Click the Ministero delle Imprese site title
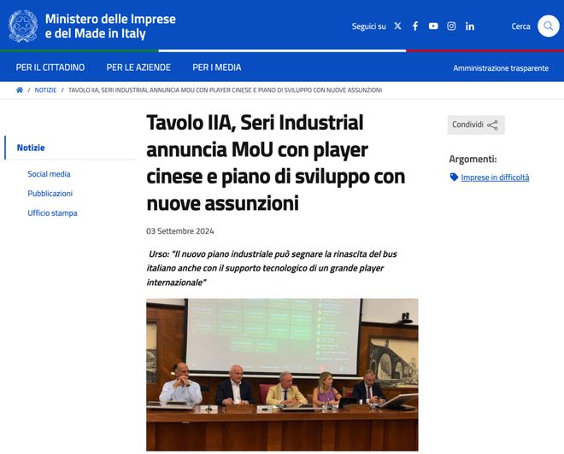Image resolution: width=564 pixels, height=454 pixels. tap(110, 26)
